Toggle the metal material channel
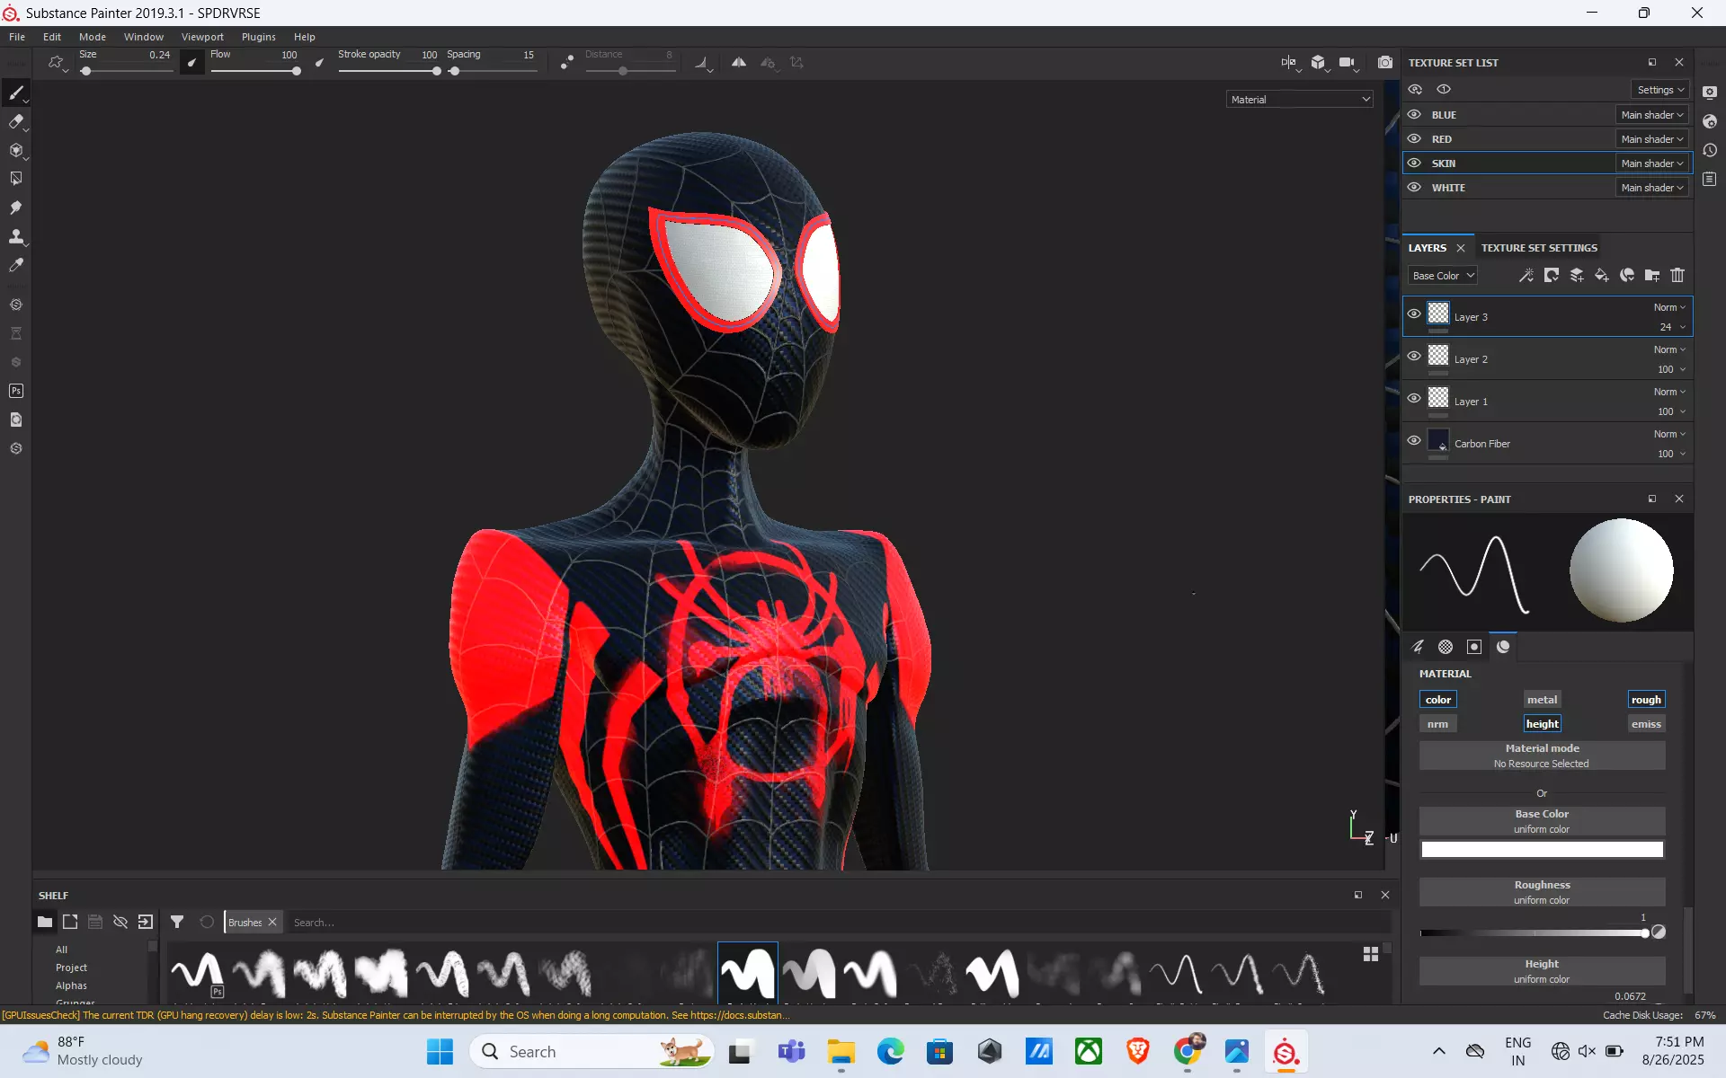The image size is (1726, 1078). pos(1542,700)
